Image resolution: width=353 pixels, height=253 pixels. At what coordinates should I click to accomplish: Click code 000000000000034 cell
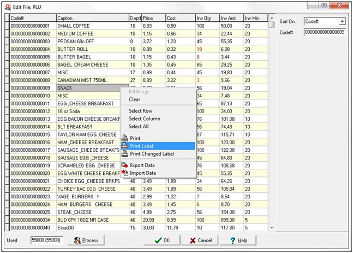click(x=33, y=220)
